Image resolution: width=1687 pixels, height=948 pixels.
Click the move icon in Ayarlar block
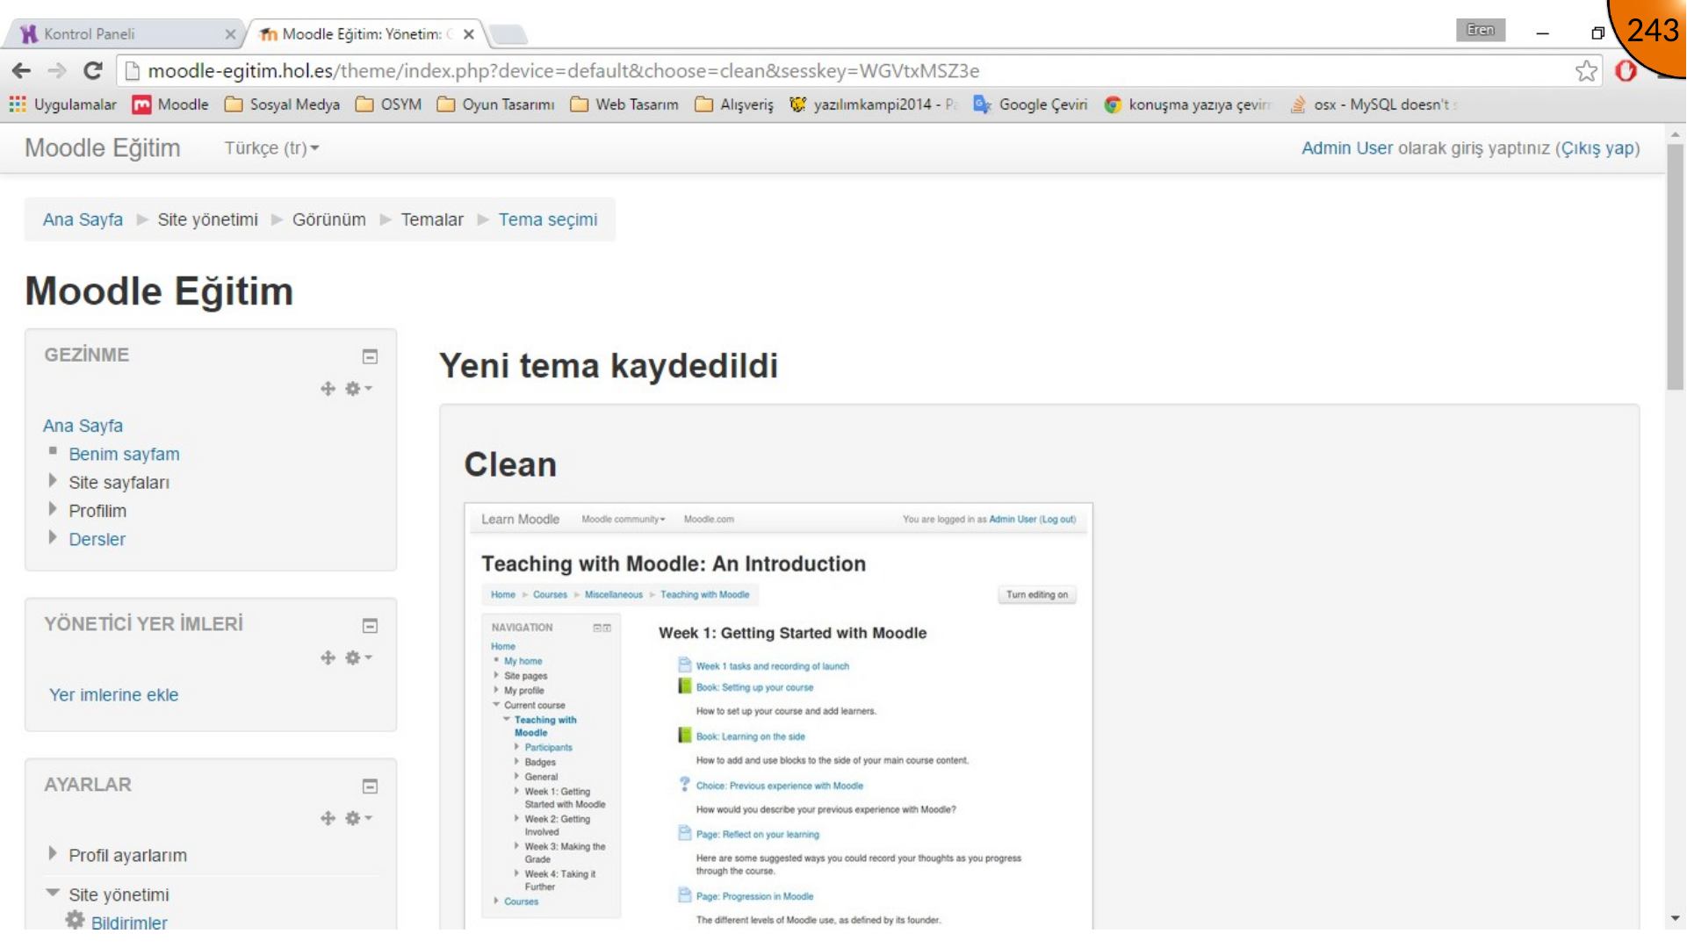tap(328, 818)
